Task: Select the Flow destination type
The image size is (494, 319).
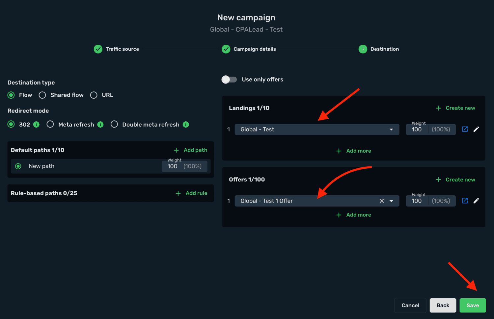Action: point(11,95)
